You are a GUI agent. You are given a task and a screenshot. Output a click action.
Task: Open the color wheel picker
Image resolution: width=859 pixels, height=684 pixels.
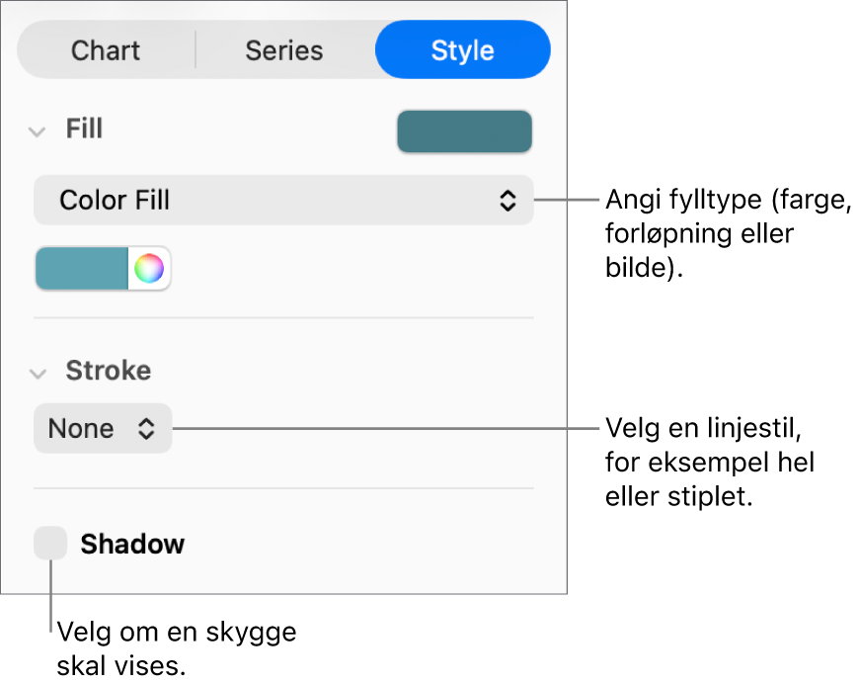coord(149,269)
